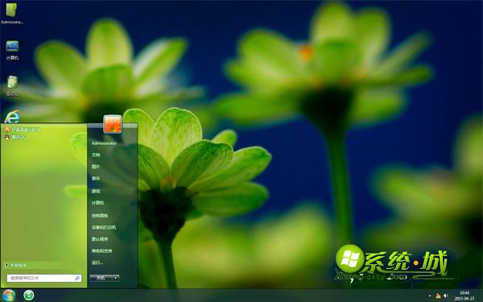Open 默认程序 (Default Programs)
Image resolution: width=483 pixels, height=302 pixels.
pos(100,239)
